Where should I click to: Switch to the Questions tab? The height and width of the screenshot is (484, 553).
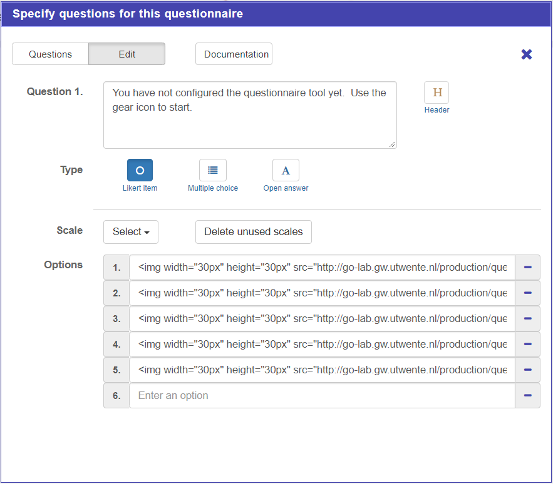pos(50,54)
